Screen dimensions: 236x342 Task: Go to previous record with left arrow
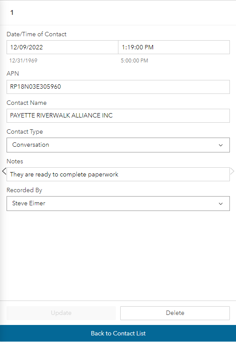click(4, 171)
